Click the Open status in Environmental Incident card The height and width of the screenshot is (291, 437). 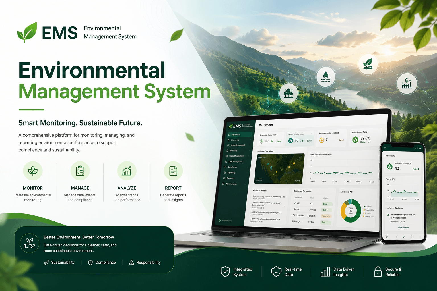coord(341,140)
